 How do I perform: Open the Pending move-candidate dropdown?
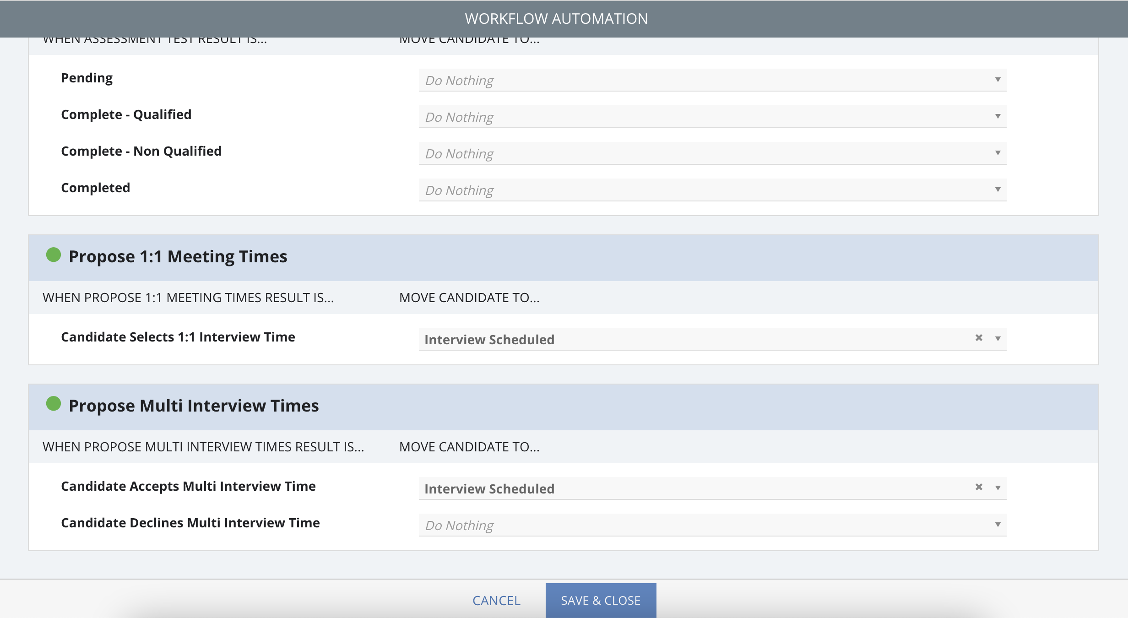click(x=712, y=80)
